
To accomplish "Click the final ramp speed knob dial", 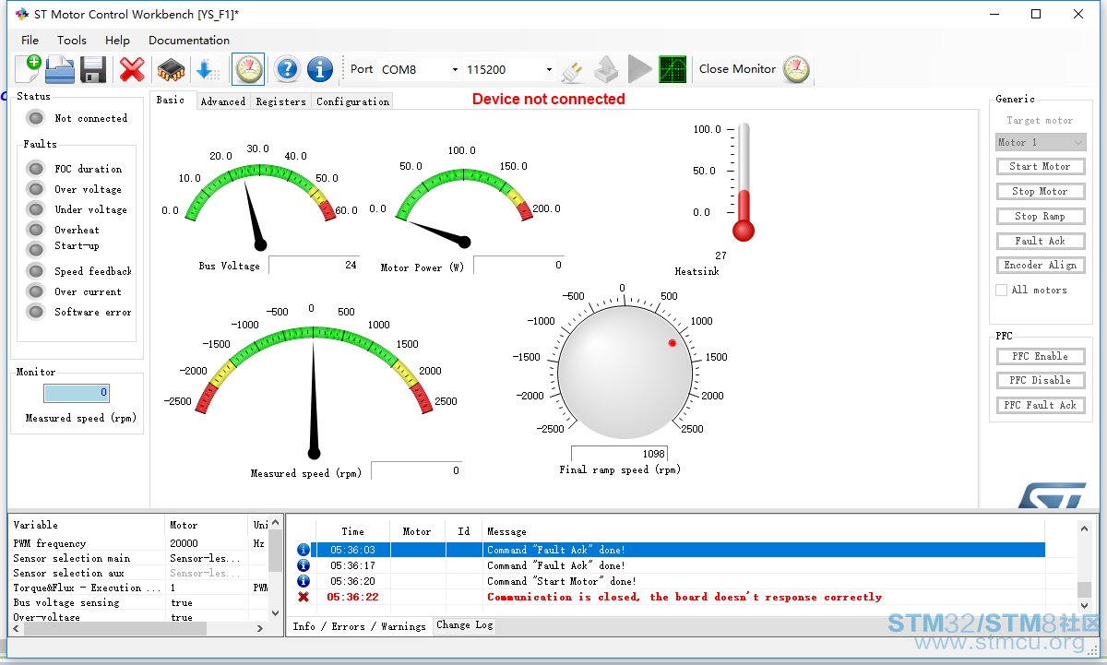I will 625,372.
